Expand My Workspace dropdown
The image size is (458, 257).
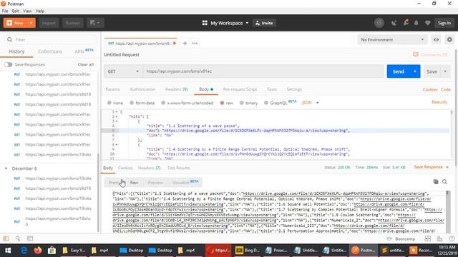(247, 23)
